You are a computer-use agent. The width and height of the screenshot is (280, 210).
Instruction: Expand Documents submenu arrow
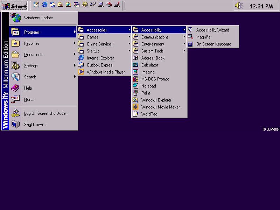75,54
